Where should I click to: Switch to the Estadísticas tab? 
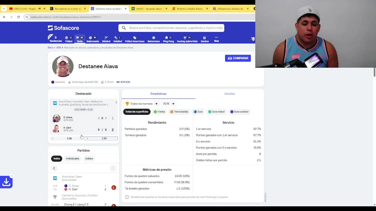(x=158, y=94)
